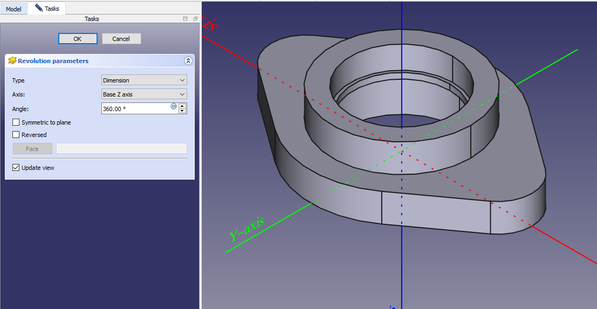
Task: Click the Tasks panel maximize icon
Action: click(186, 19)
